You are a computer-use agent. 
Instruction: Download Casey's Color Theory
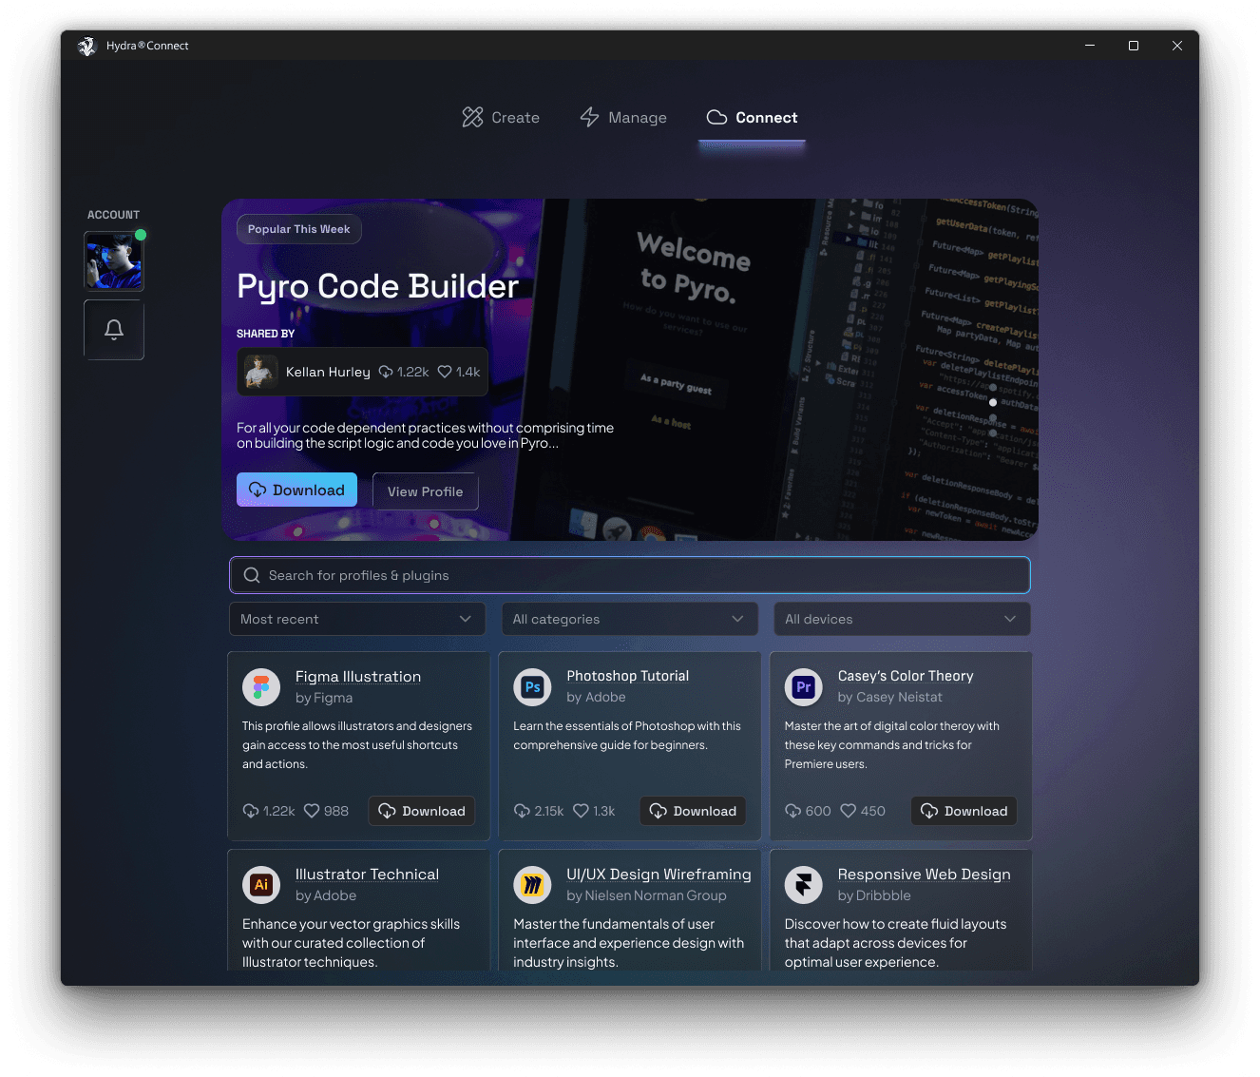964,811
